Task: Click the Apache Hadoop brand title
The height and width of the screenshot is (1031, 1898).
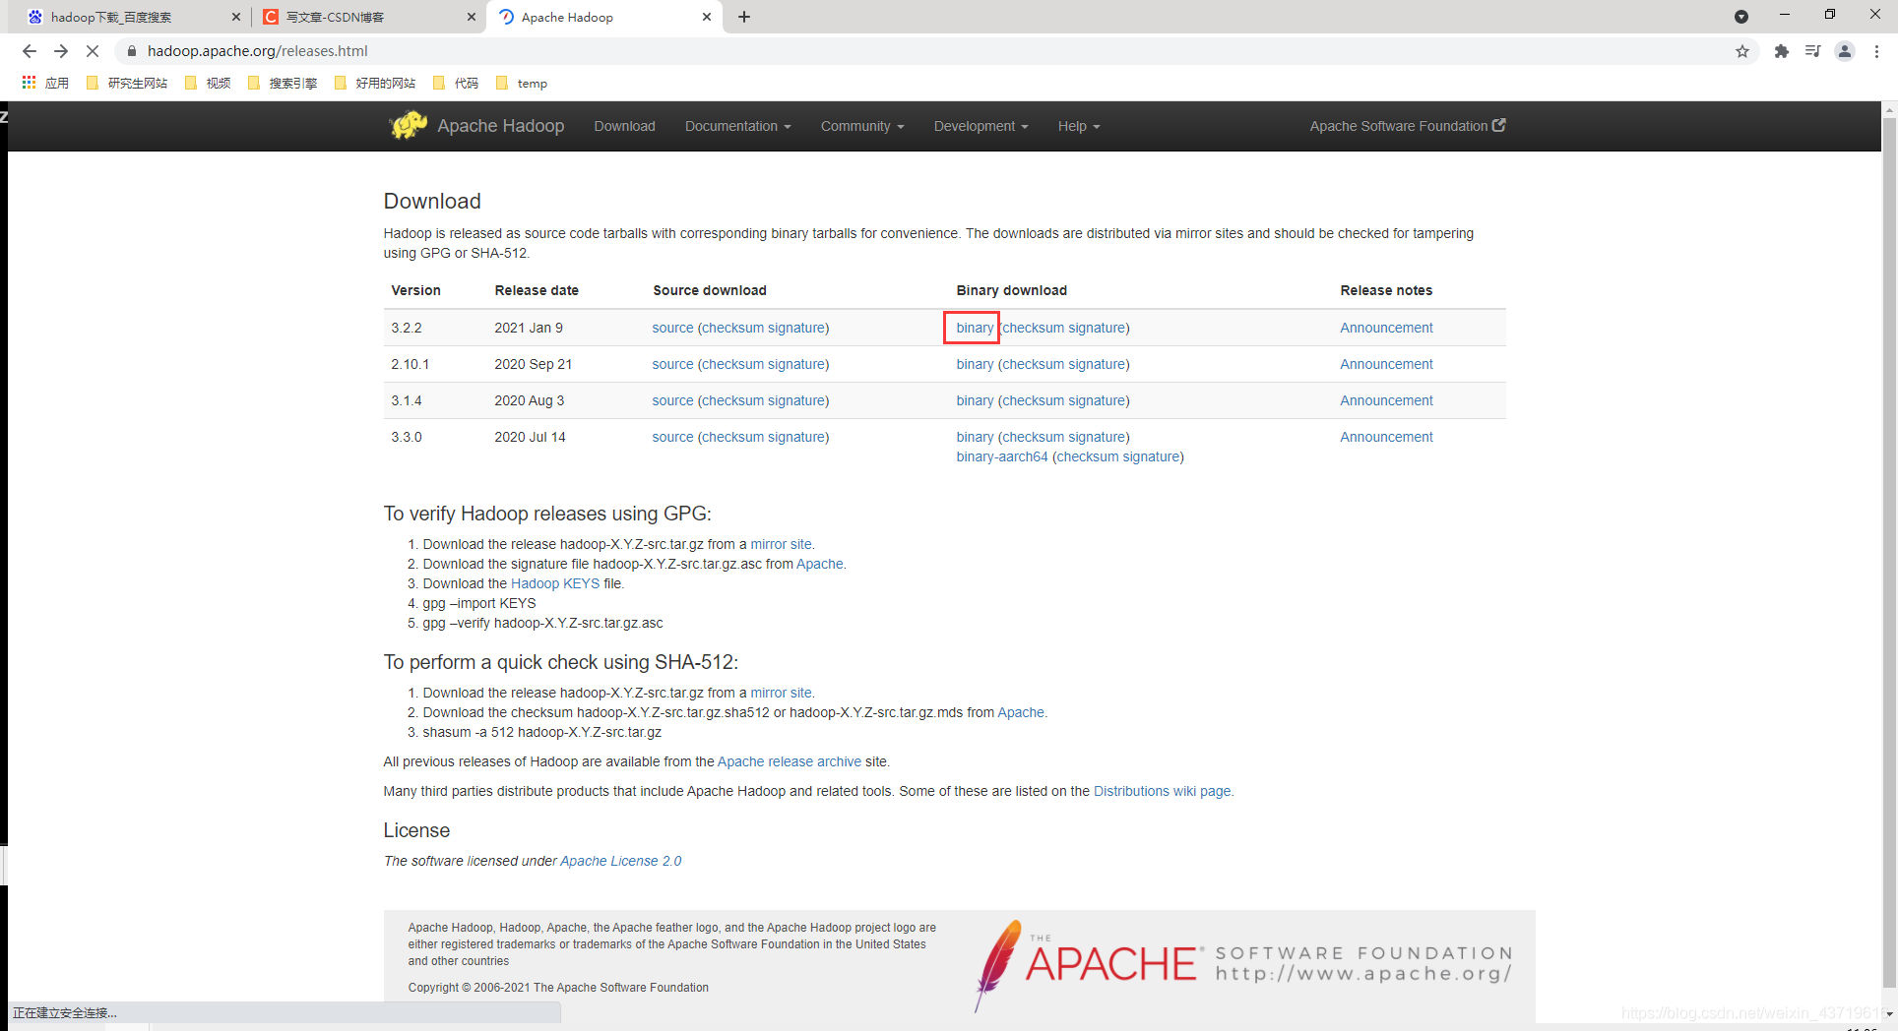Action: tap(500, 126)
